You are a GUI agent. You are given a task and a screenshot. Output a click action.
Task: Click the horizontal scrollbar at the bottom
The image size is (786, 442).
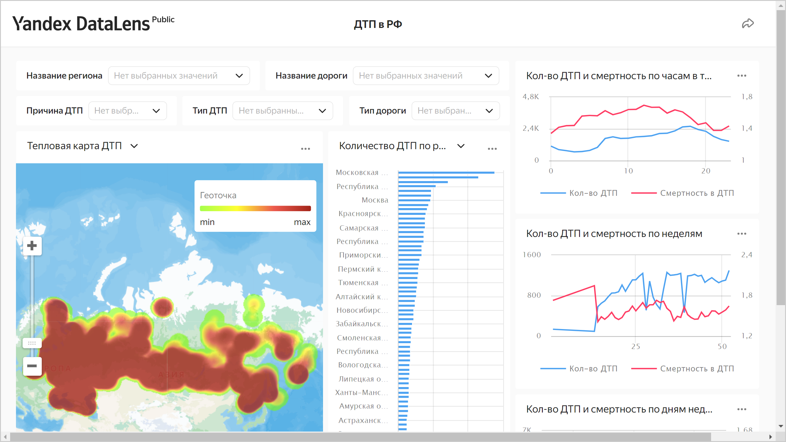[360, 437]
